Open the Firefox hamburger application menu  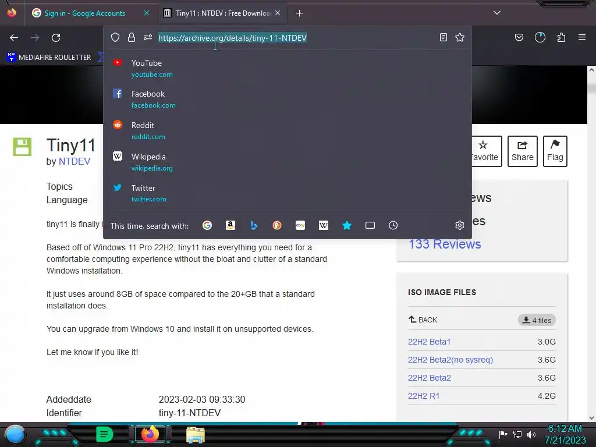(x=582, y=37)
